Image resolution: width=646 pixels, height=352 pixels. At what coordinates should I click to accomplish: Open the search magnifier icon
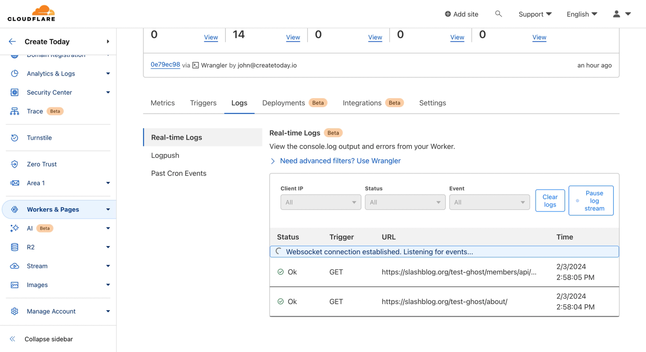point(498,14)
